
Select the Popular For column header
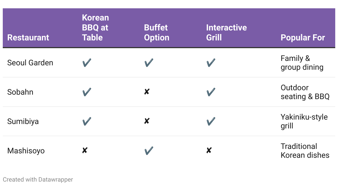tap(303, 38)
